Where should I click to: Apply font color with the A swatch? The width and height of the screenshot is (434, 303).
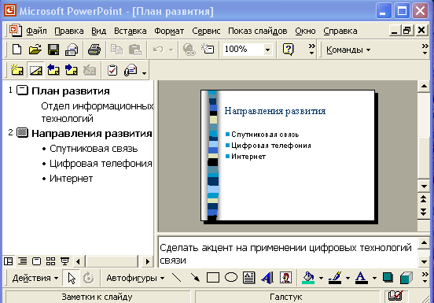[x=361, y=278]
